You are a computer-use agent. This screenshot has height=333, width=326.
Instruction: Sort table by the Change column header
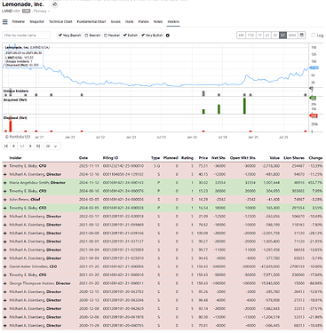tap(315, 158)
